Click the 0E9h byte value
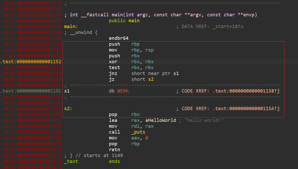Viewport: 298px width, 169px height. pyautogui.click(x=123, y=91)
